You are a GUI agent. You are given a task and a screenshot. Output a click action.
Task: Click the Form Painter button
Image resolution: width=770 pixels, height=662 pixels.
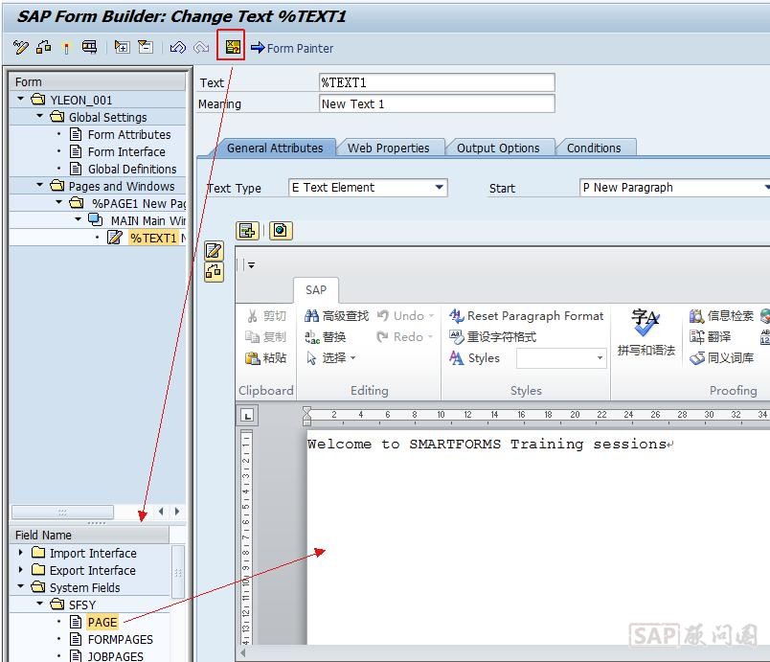click(292, 48)
